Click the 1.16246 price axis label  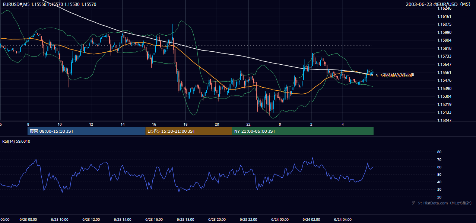(445, 8)
